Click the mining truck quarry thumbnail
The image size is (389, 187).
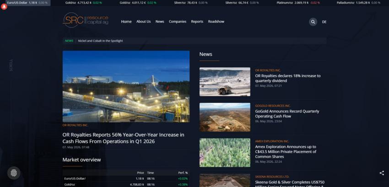(225, 81)
